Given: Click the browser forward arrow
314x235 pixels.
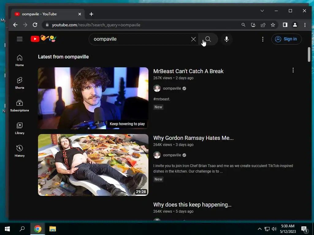Looking at the screenshot, I should (25, 25).
